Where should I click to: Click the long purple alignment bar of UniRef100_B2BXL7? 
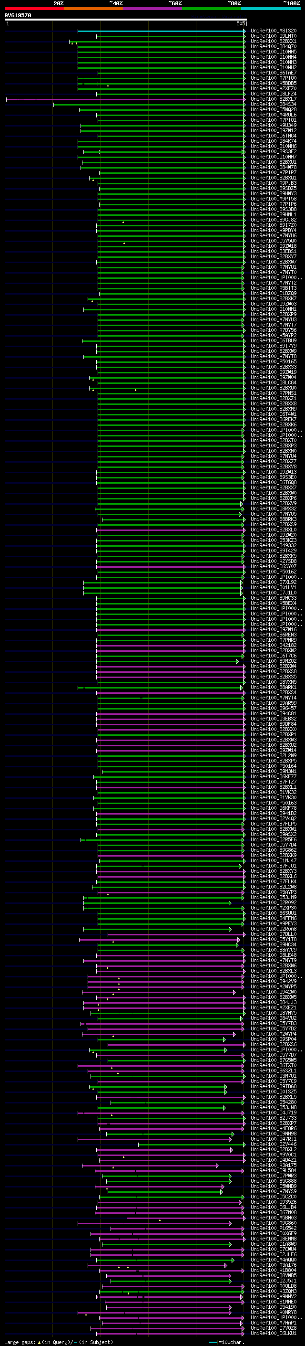126,99
